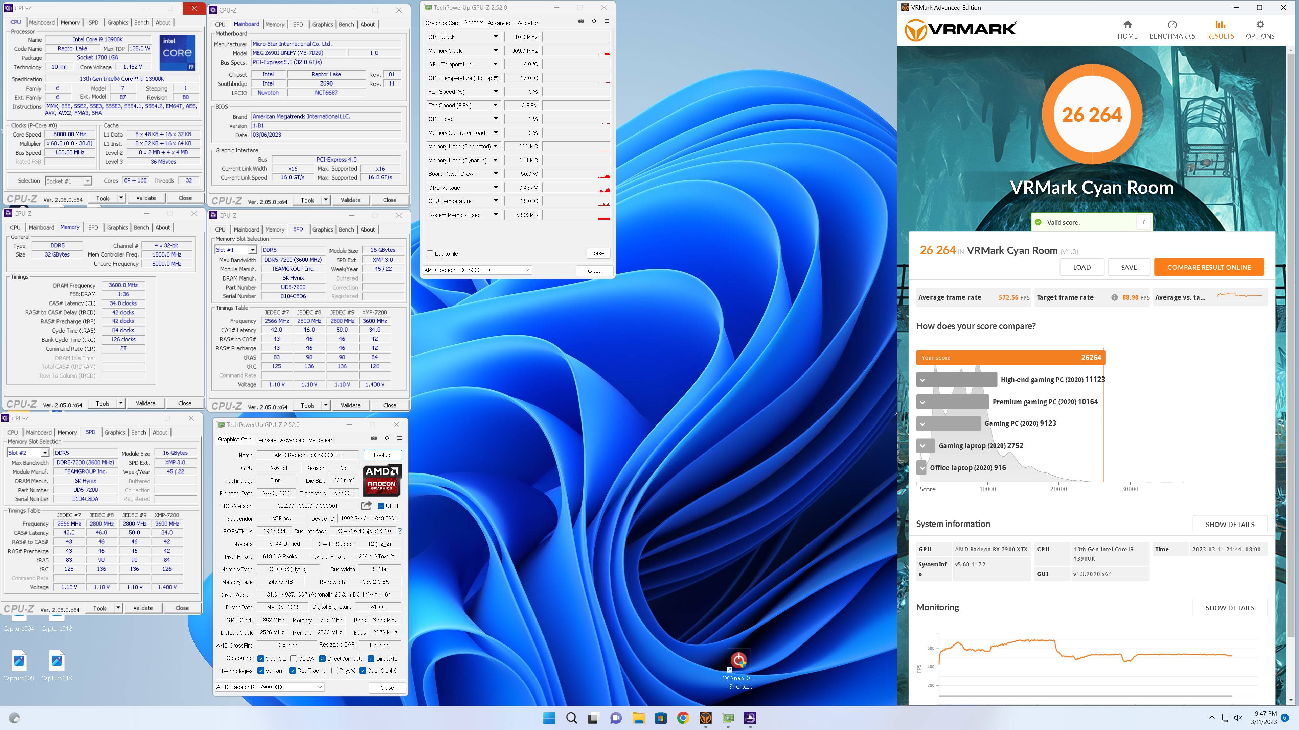1299x730 pixels.
Task: Switch to Bench tab in CPU-Z Memory window
Action: [x=141, y=227]
